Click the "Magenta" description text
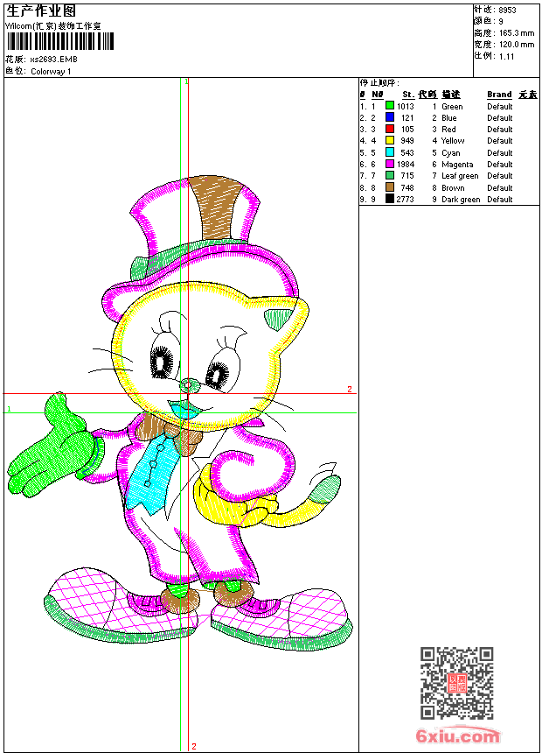The width and height of the screenshot is (542, 753). (x=457, y=165)
